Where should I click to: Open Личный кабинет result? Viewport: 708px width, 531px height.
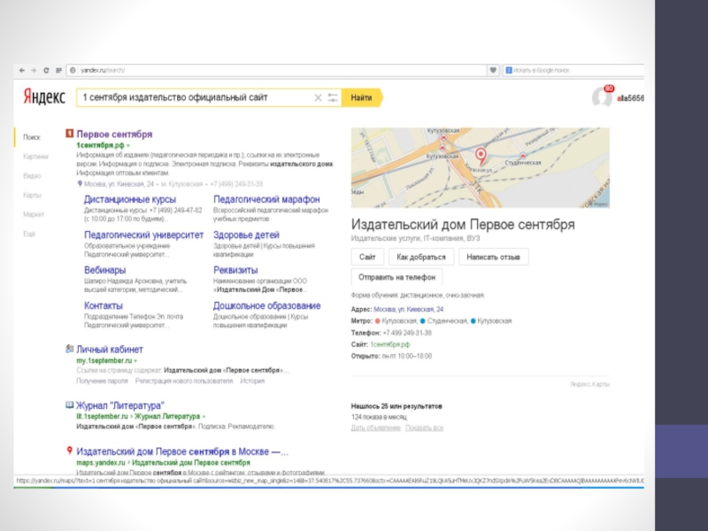coord(110,349)
